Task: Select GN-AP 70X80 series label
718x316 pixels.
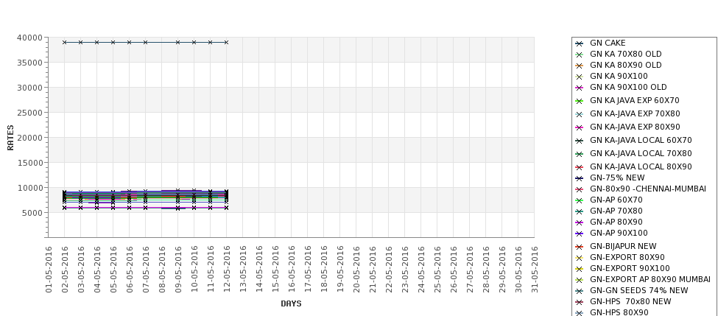Action: [616, 211]
